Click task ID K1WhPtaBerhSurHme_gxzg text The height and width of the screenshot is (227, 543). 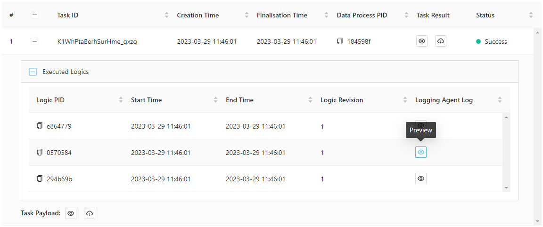97,41
